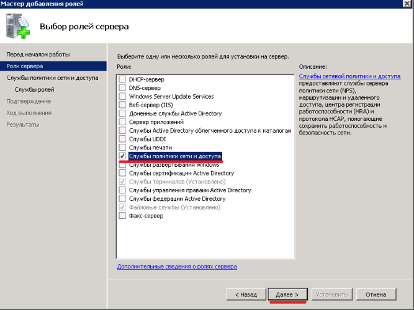Image resolution: width=414 pixels, height=310 pixels.
Task: Tick the Факс-сервер checkbox
Action: coord(122,216)
